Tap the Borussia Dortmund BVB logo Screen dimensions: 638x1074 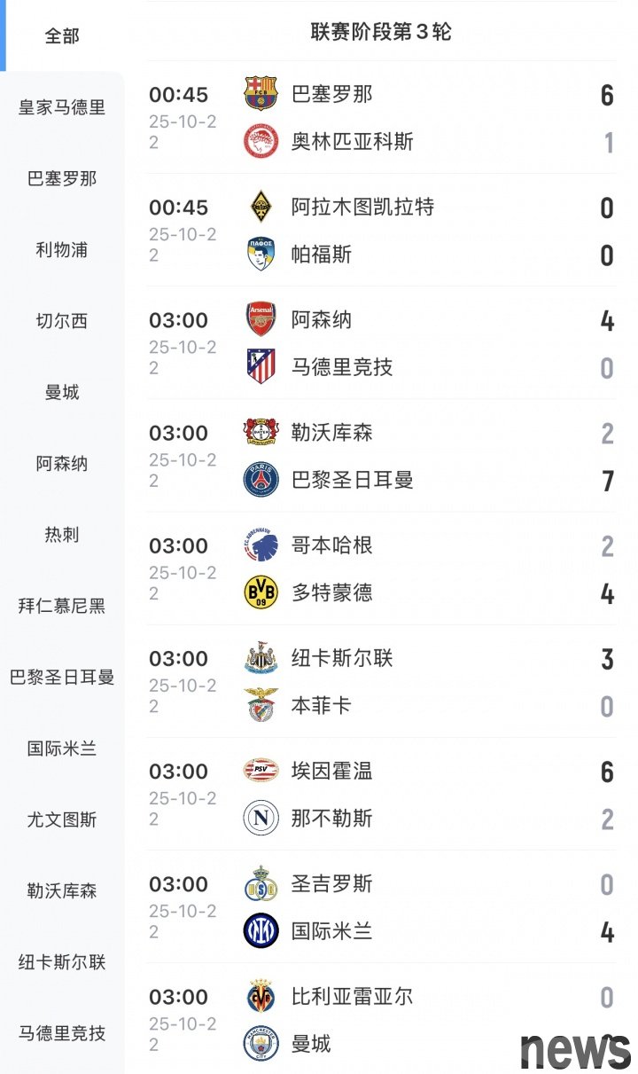(261, 592)
